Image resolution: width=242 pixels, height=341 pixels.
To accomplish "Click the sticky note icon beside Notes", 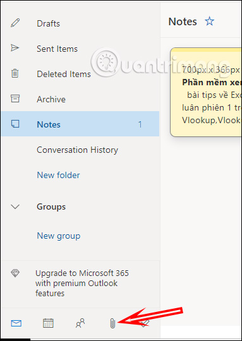I will coord(15,124).
